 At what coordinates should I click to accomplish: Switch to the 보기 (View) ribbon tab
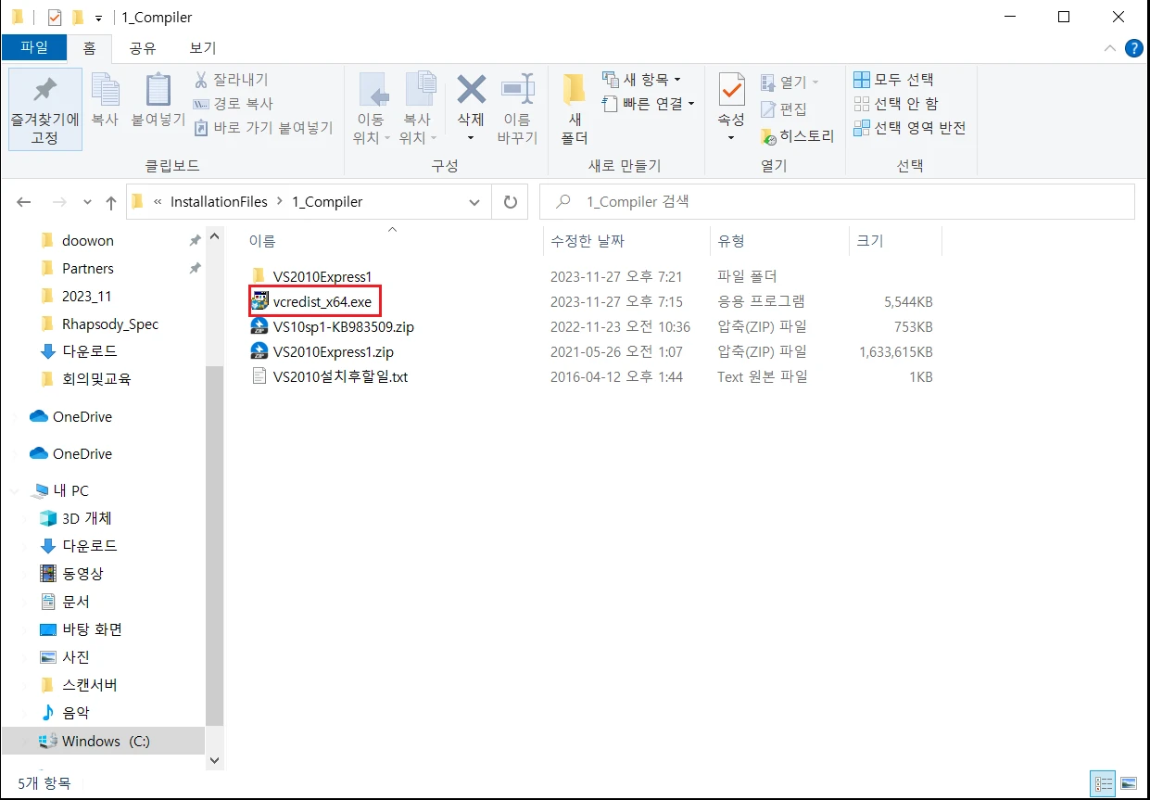click(202, 48)
